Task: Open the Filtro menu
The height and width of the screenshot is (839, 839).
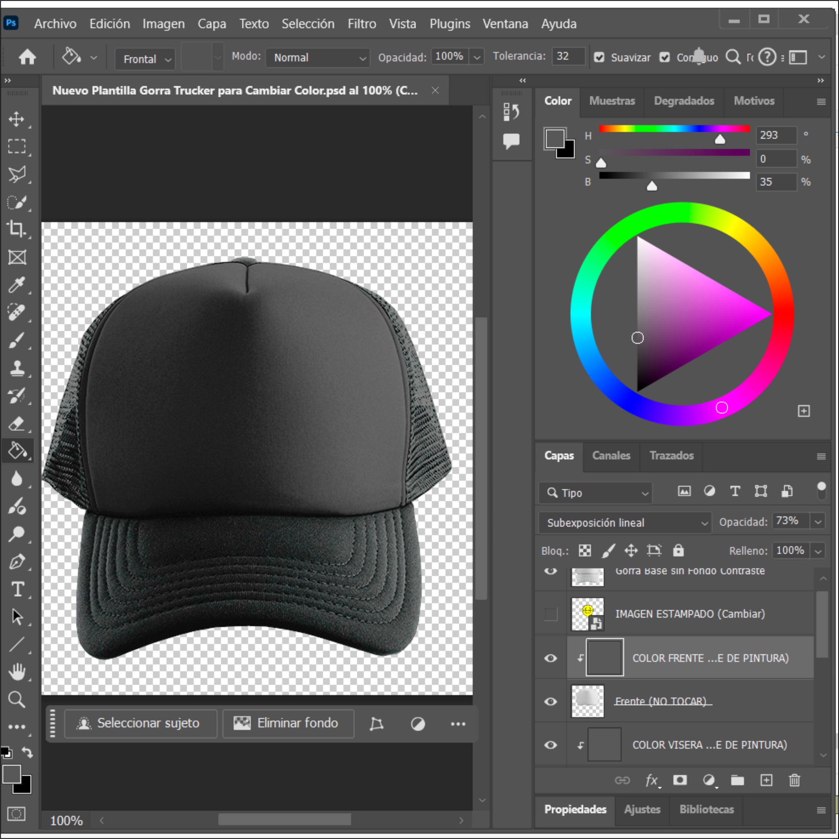Action: [x=361, y=24]
